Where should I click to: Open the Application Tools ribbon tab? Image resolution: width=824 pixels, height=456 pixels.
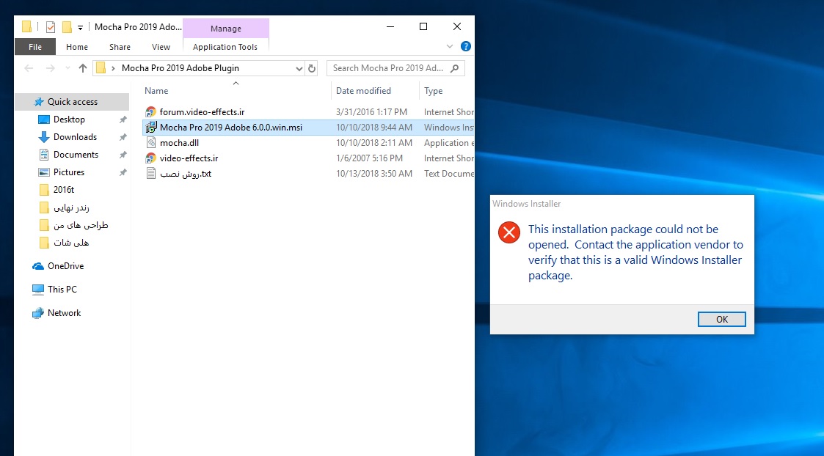[225, 47]
